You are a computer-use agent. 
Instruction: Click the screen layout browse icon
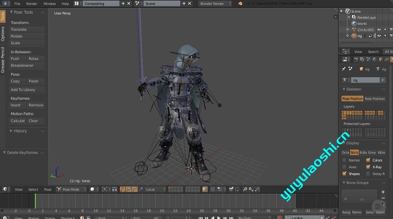(x=76, y=4)
